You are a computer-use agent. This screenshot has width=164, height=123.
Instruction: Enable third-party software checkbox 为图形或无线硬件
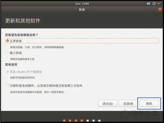click(7, 85)
